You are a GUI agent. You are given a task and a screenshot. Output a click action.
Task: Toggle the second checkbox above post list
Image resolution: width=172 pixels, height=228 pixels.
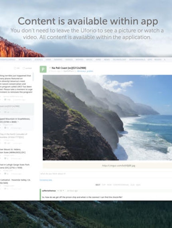pos(24,68)
